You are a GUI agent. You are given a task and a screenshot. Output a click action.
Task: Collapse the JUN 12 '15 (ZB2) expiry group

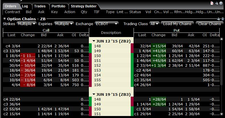94,41
